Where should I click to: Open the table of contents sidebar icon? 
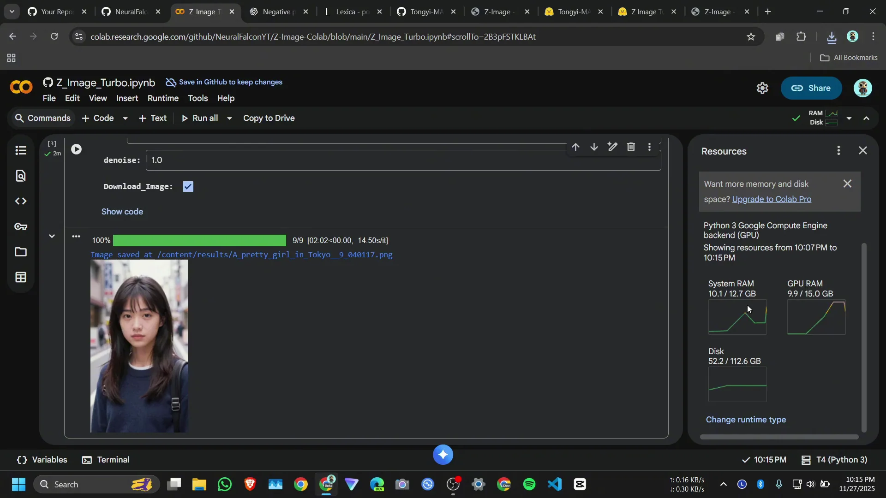tap(21, 151)
